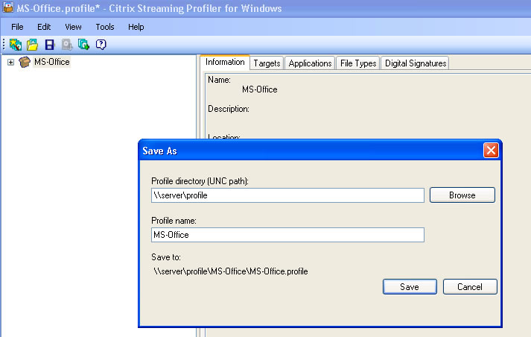
Task: Close the Save As dialog with X
Action: tap(491, 150)
